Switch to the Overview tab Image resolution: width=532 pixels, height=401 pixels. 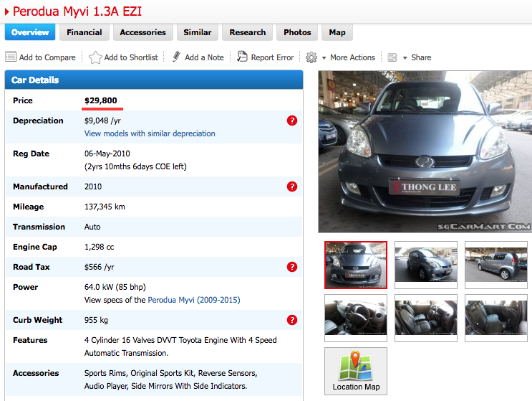(30, 32)
